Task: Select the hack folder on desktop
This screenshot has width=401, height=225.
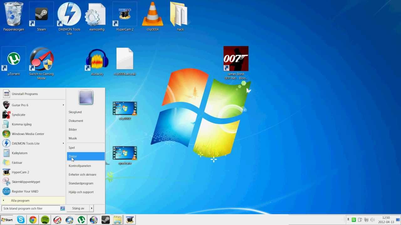Action: [180, 17]
